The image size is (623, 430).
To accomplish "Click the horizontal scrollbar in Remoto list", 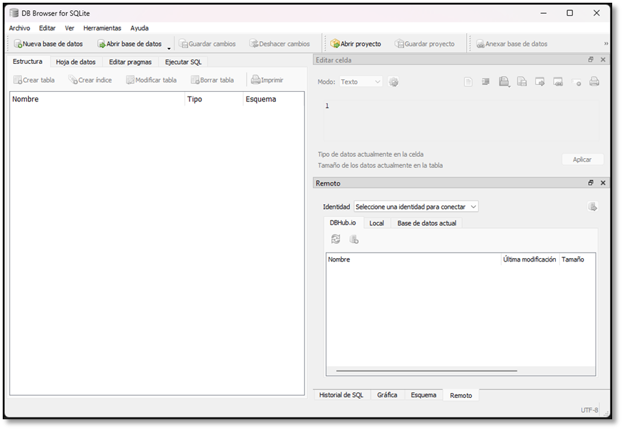I will pyautogui.click(x=427, y=371).
